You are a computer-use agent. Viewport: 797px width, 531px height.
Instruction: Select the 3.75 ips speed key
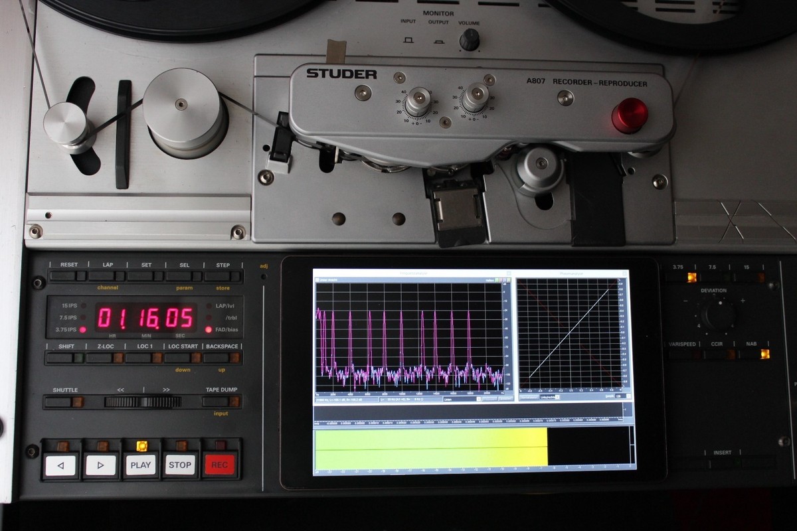(x=681, y=277)
